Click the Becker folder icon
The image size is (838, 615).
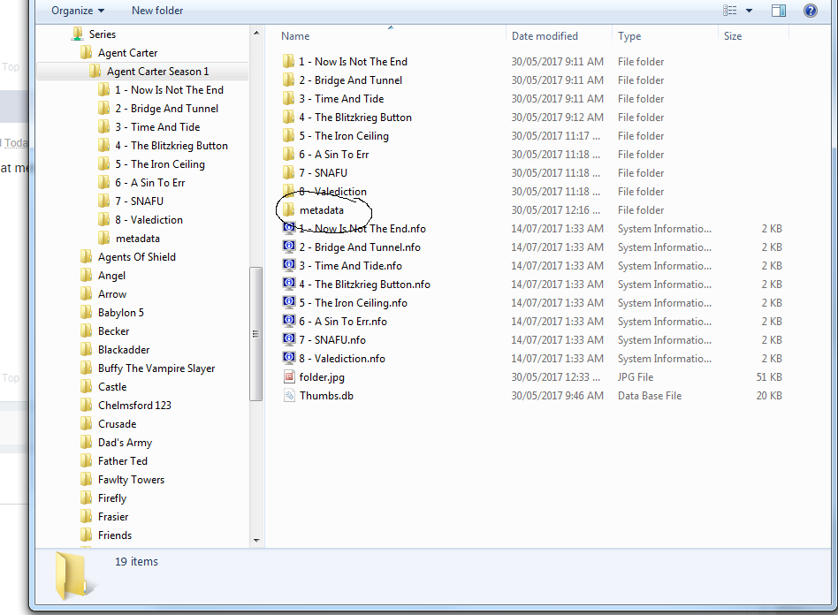tap(86, 330)
